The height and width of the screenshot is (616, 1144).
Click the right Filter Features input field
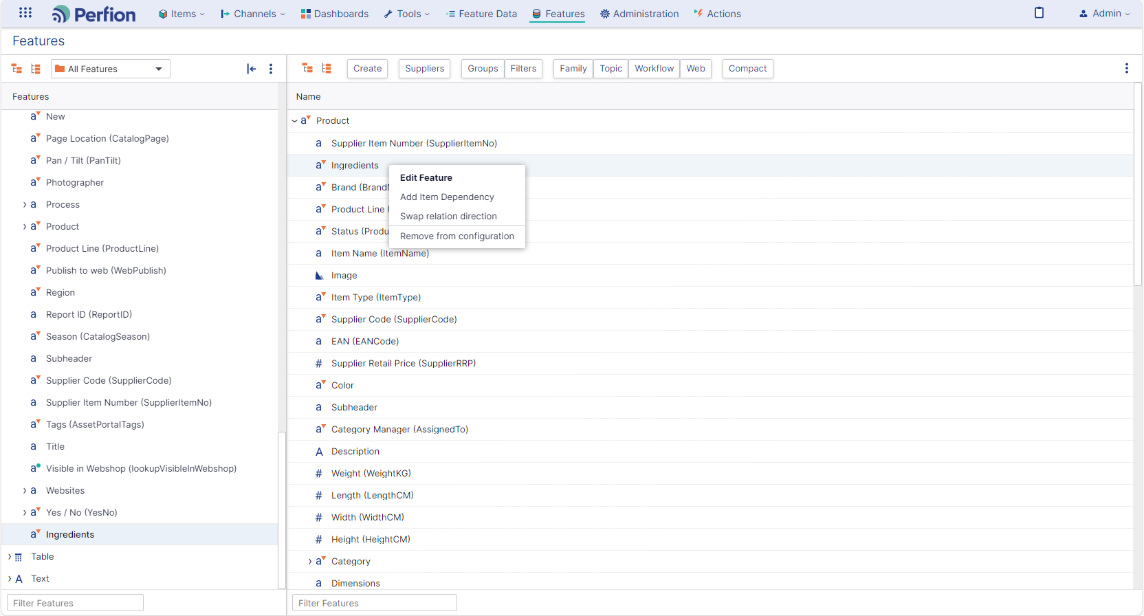click(375, 603)
